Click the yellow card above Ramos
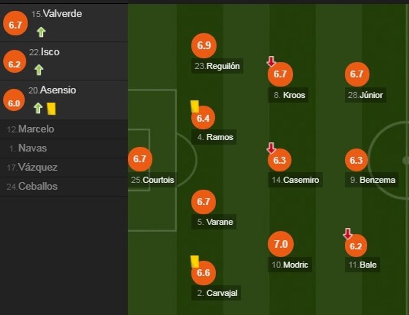Viewport: 409px width, 315px height. point(194,106)
